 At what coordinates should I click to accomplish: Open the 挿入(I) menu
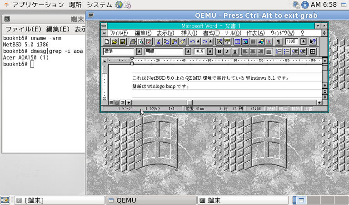coord(189,33)
